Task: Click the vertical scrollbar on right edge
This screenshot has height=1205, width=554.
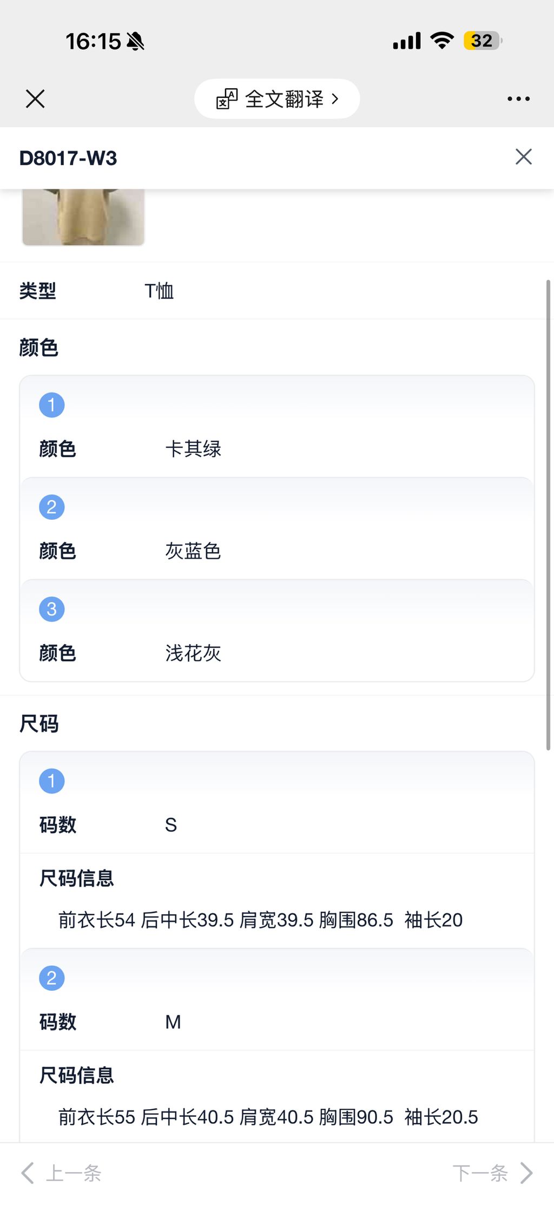Action: [548, 514]
